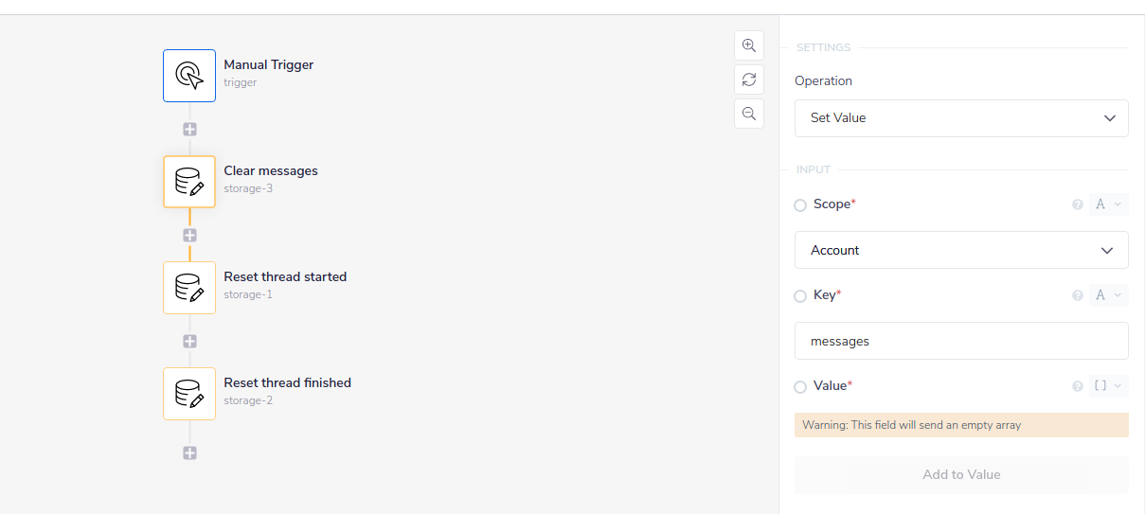Expand the Account scope dropdown
Screen dimensions: 1145x514
point(961,250)
